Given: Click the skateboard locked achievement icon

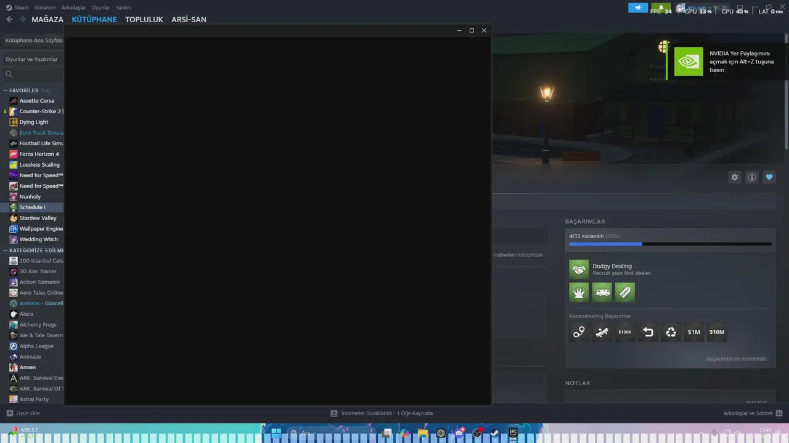Looking at the screenshot, I should [602, 332].
